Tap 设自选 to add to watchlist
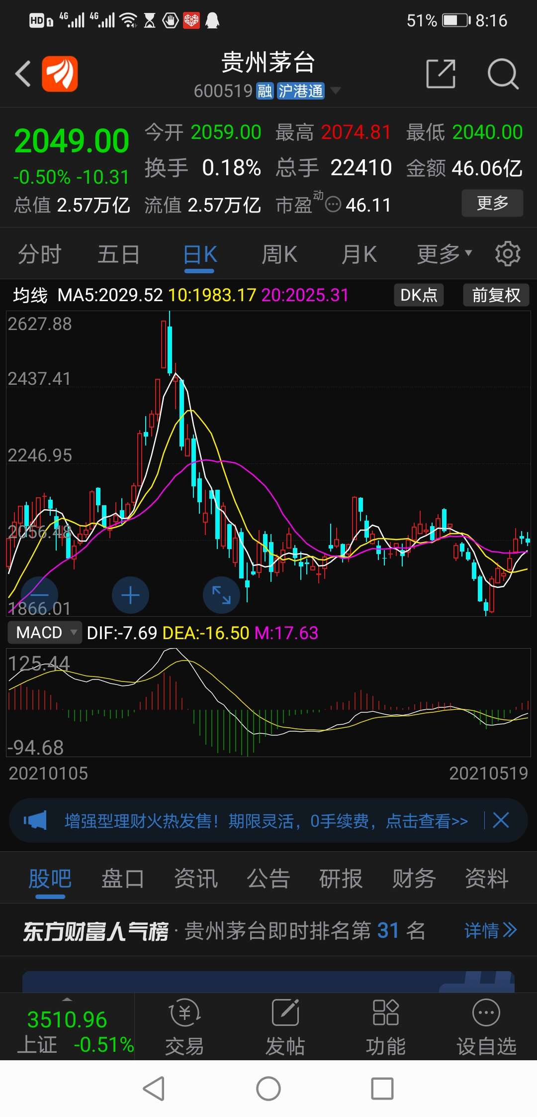Viewport: 537px width, 1117px height. (x=486, y=1027)
